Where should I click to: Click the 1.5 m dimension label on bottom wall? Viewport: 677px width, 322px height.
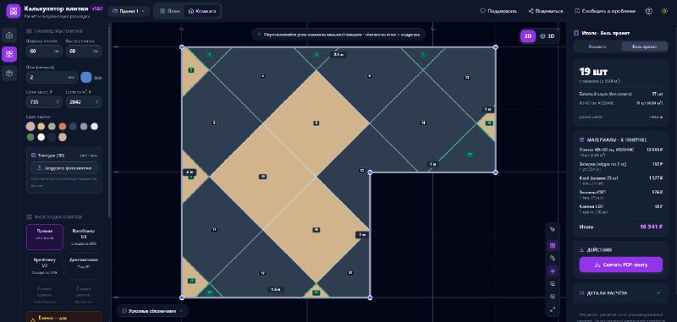(x=275, y=290)
